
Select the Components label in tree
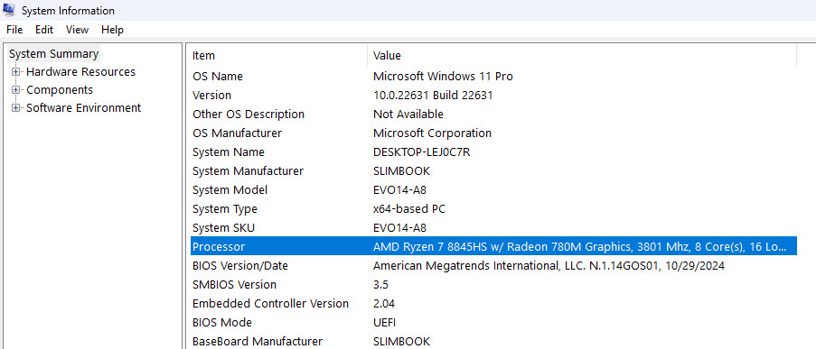(60, 90)
